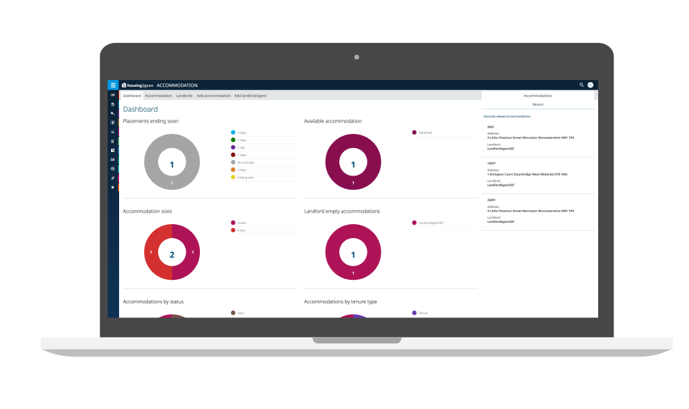Open the Add accommodation tab
This screenshot has height=409, width=689.
pyautogui.click(x=213, y=96)
